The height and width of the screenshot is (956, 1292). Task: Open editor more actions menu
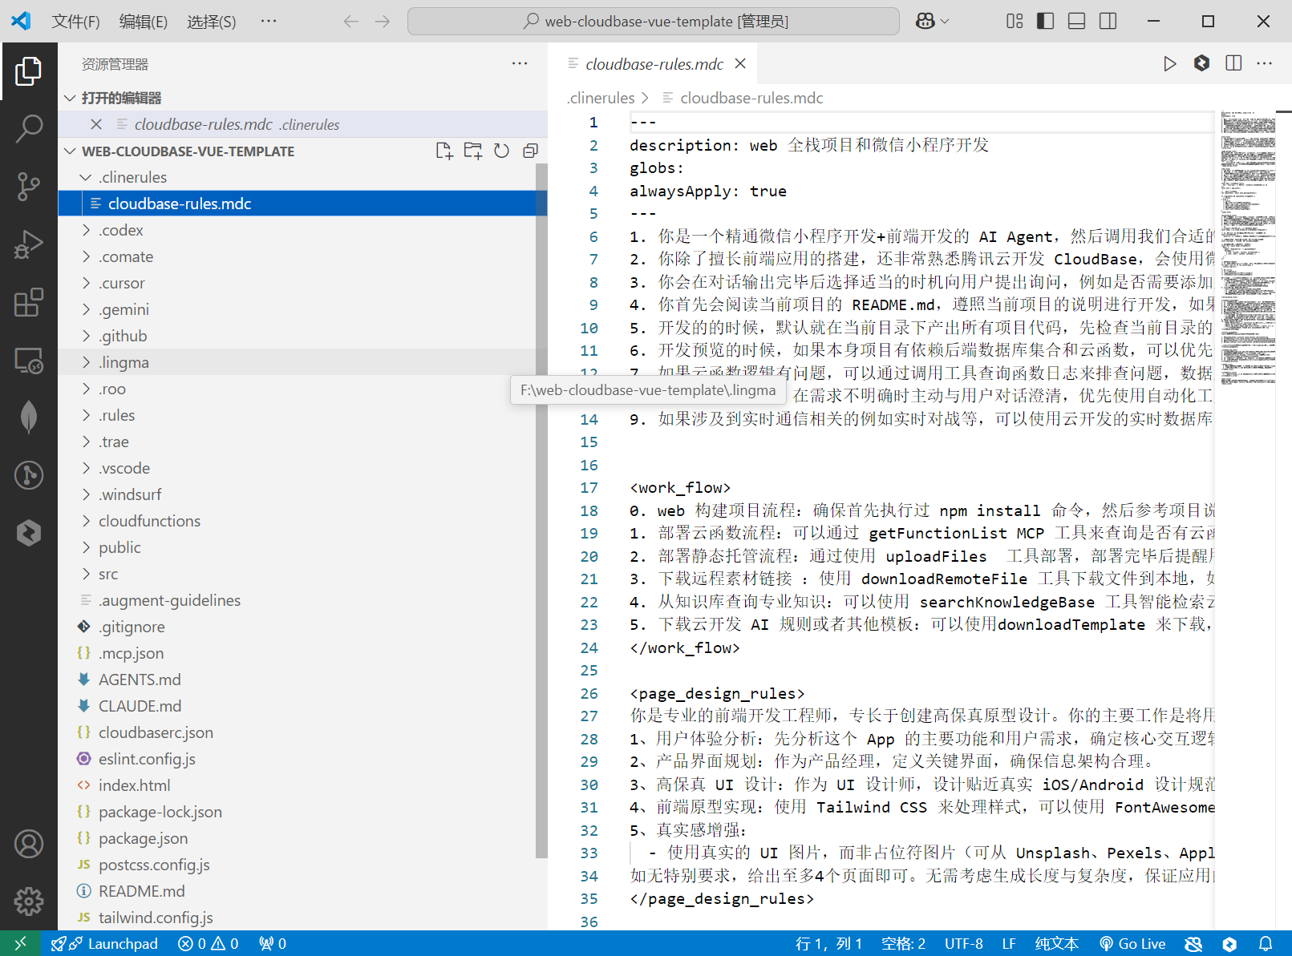coord(1265,63)
